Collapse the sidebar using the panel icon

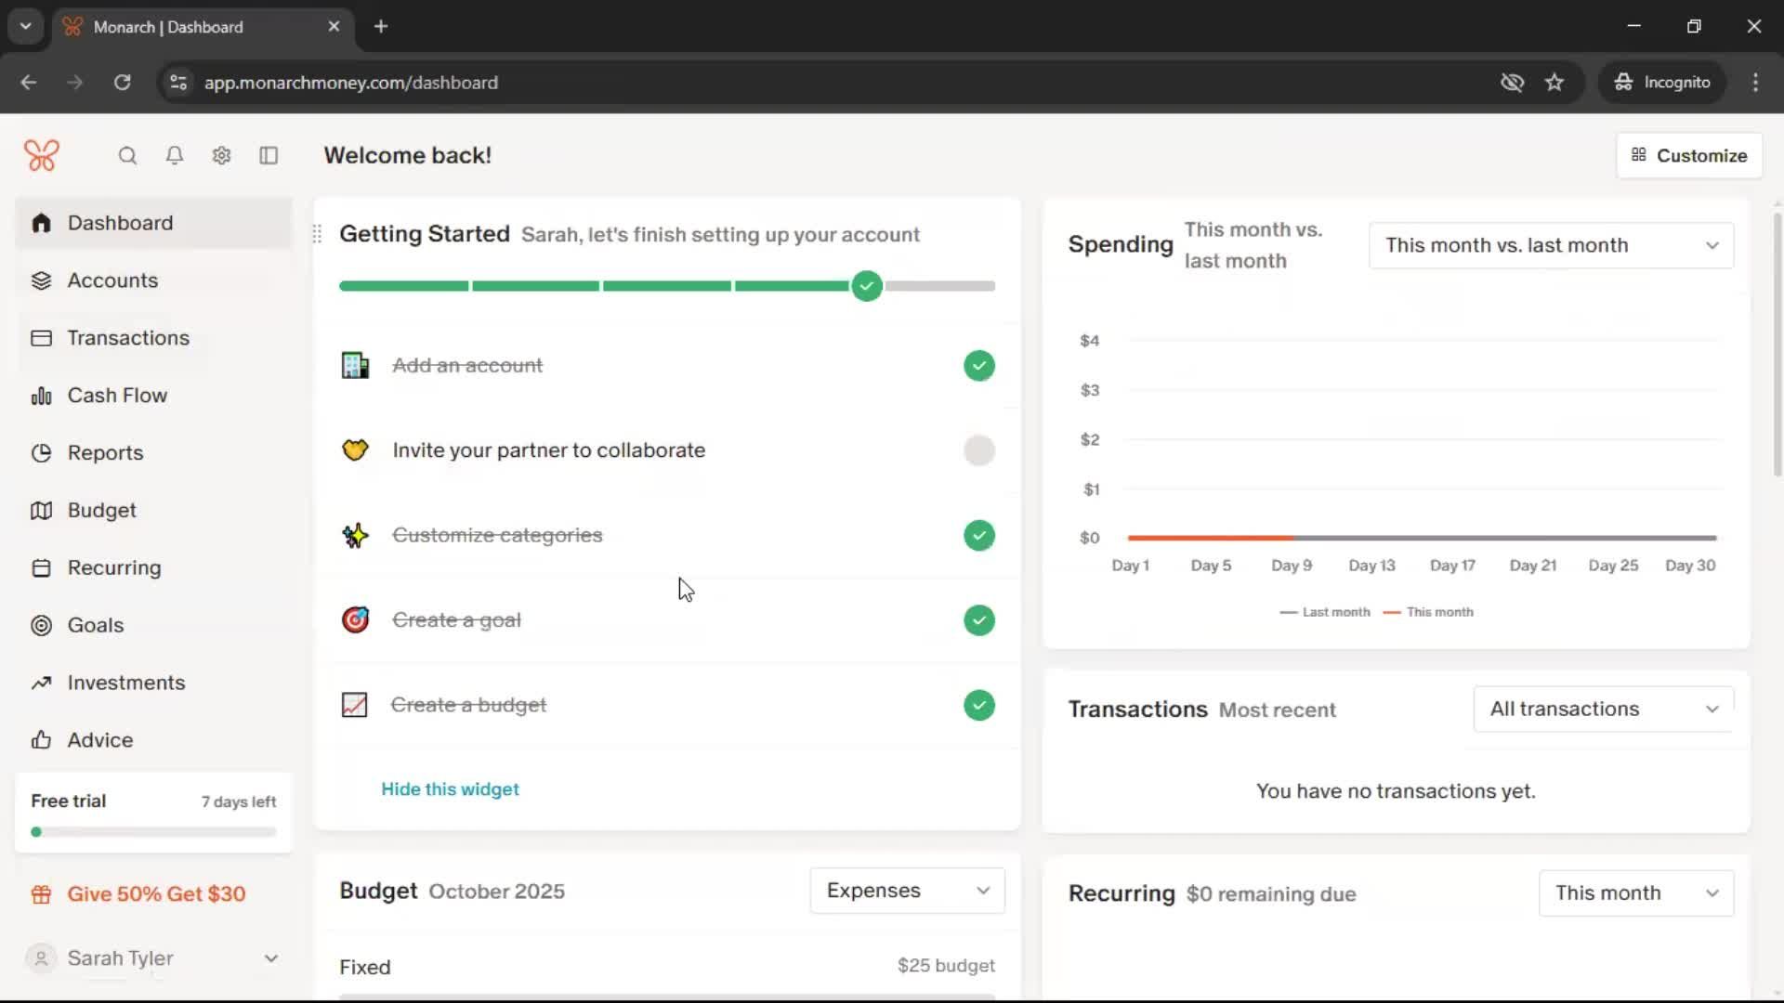coord(268,155)
